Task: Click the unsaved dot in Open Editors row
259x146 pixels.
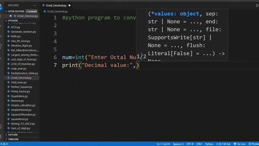Action: pos(11,16)
